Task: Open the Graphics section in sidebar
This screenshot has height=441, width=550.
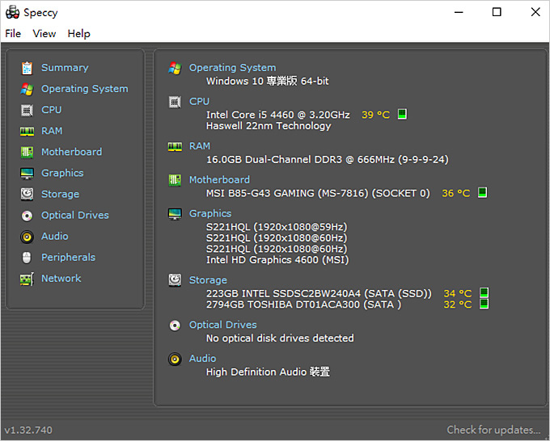Action: 62,173
